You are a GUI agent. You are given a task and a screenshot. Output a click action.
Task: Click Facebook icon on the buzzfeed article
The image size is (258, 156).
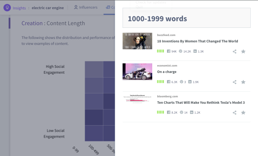click(x=169, y=51)
